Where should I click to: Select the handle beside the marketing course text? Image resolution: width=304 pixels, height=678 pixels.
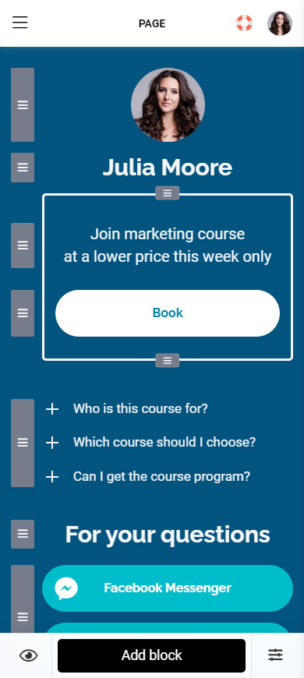click(23, 245)
